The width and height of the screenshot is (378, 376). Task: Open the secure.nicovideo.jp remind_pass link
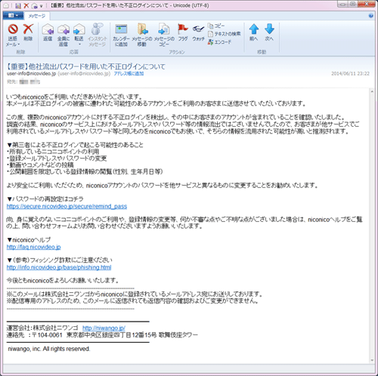[x=67, y=206]
